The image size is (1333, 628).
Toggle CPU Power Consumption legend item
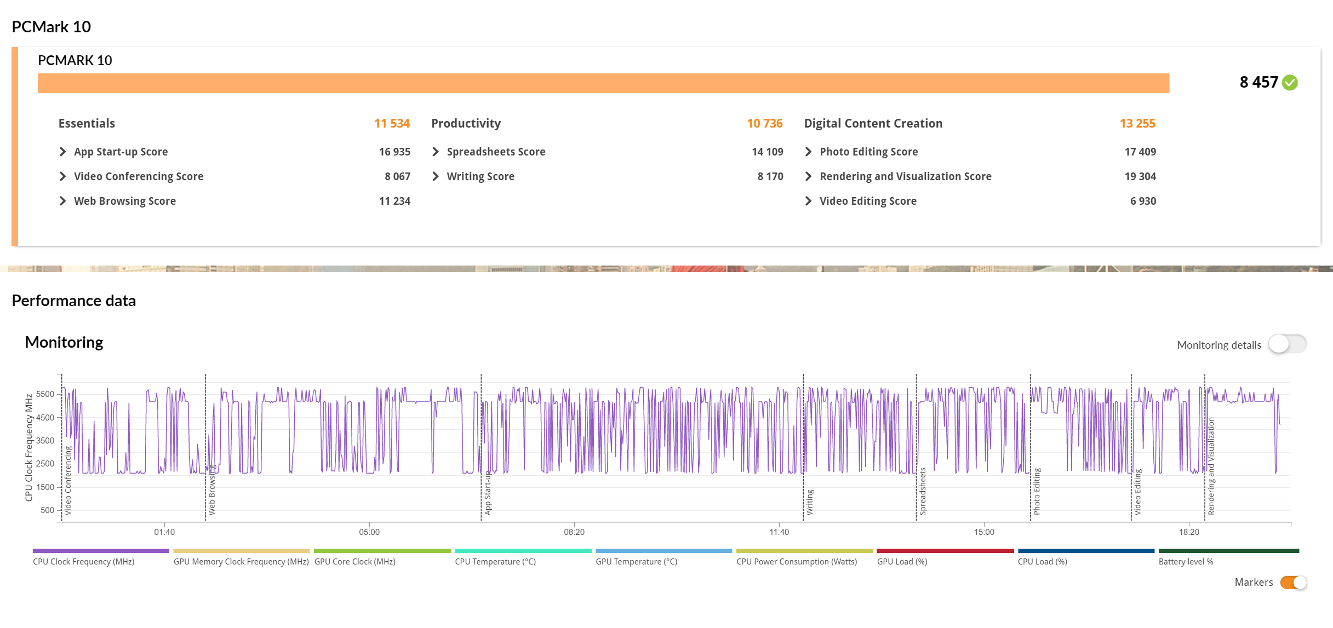click(x=796, y=561)
